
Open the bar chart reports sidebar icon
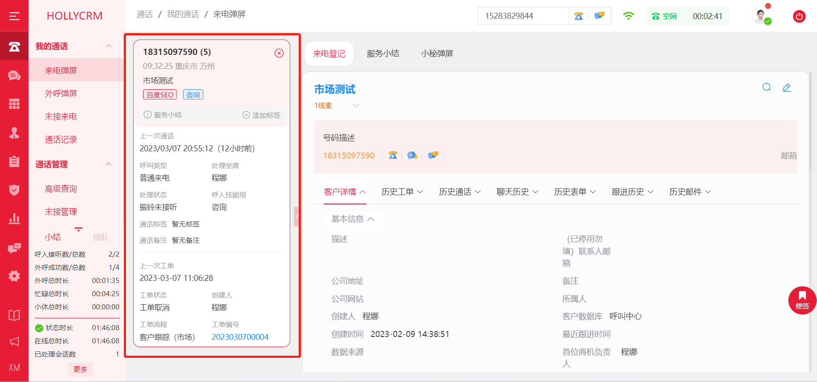[14, 218]
